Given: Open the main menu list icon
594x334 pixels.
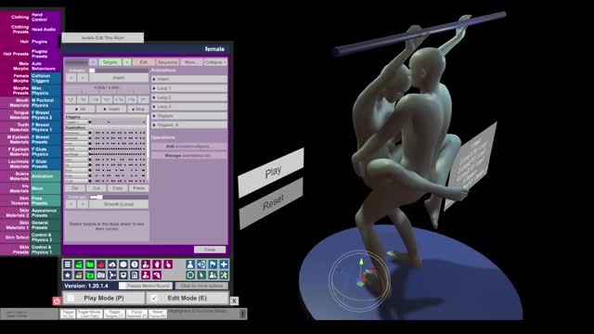Looking at the screenshot, I should click(68, 264).
